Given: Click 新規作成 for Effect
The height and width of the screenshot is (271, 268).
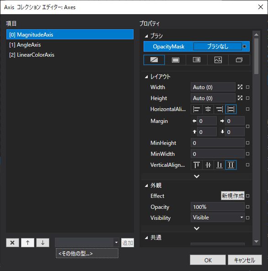Looking at the screenshot, I should pyautogui.click(x=232, y=196).
